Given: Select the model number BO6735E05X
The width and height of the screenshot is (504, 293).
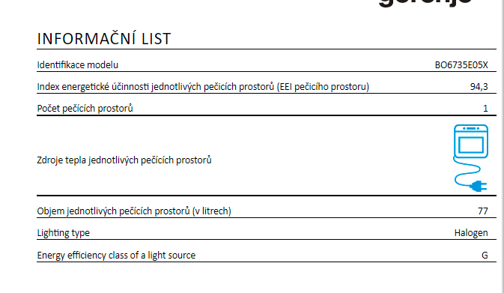Looking at the screenshot, I should point(461,65).
